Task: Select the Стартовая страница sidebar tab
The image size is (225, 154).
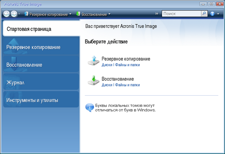Action: [x=41, y=29]
